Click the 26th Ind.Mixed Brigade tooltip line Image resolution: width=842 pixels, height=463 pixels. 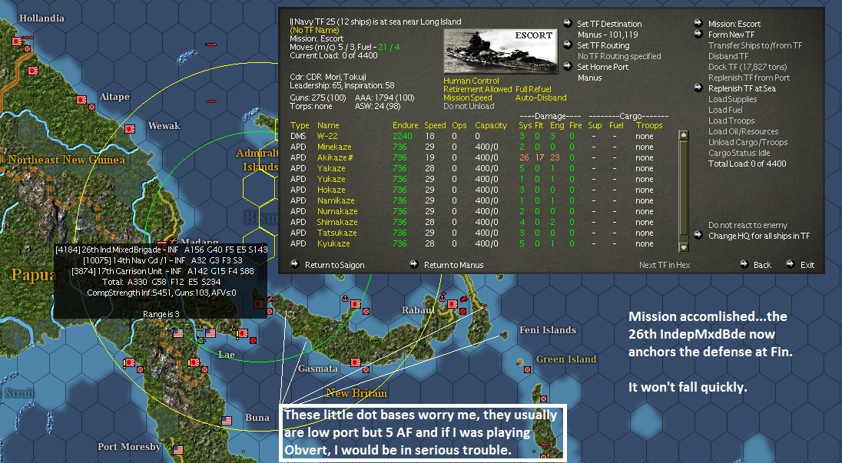tap(161, 250)
